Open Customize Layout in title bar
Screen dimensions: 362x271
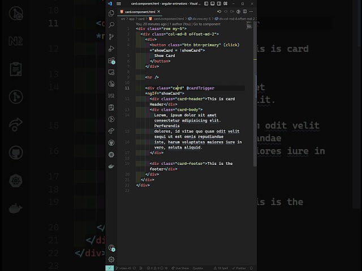[225, 4]
